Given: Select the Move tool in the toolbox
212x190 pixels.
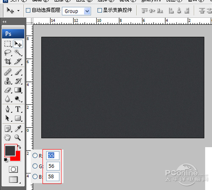Looking at the screenshot, I should pyautogui.click(x=18, y=44).
